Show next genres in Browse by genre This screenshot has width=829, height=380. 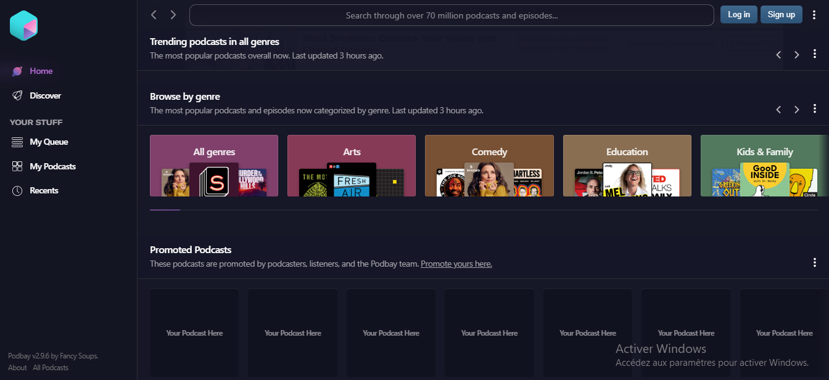tap(797, 110)
